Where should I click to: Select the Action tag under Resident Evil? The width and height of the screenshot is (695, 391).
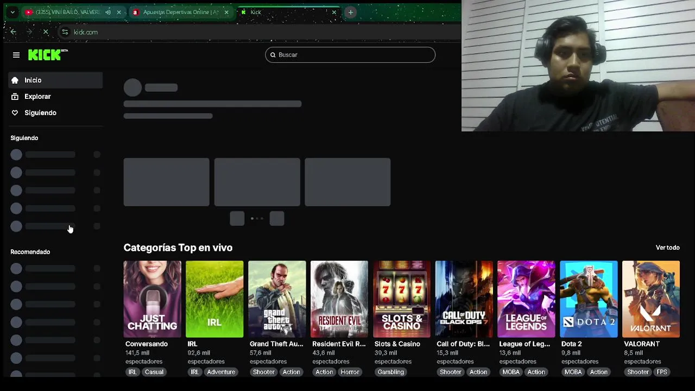(324, 372)
